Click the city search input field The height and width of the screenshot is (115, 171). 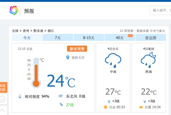(160, 10)
